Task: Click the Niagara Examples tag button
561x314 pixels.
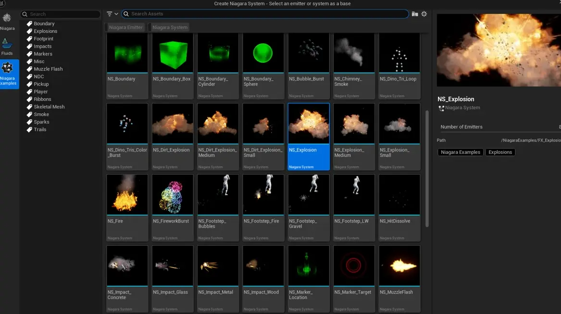Action: click(x=460, y=152)
